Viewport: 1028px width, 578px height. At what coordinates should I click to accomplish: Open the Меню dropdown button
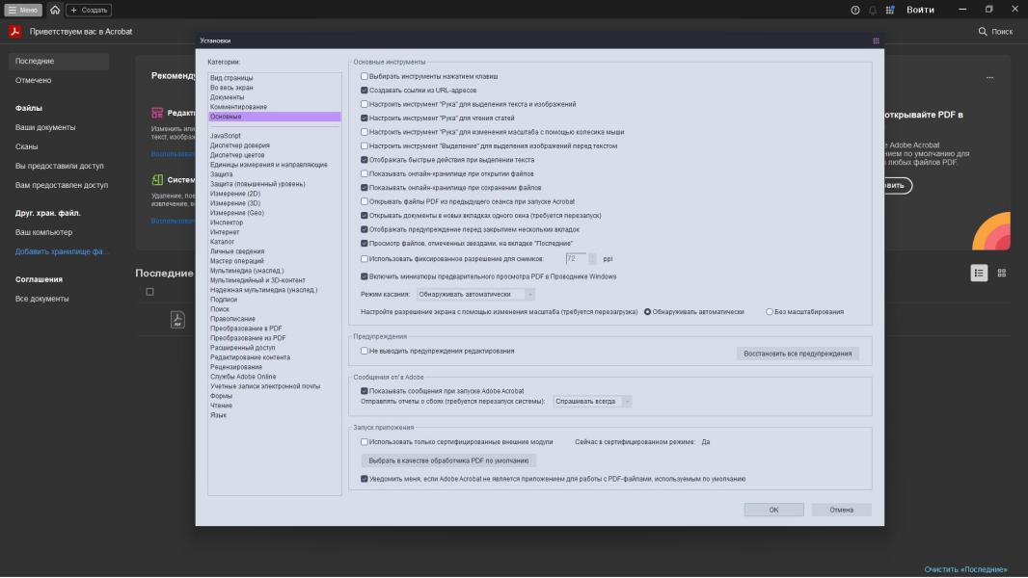24,10
